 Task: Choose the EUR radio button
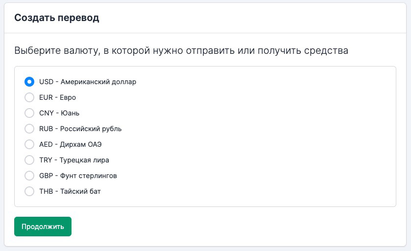pyautogui.click(x=29, y=97)
